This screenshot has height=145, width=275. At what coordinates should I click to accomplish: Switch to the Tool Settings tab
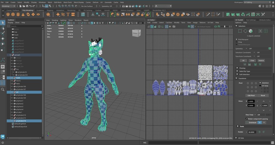pyautogui.click(x=251, y=20)
